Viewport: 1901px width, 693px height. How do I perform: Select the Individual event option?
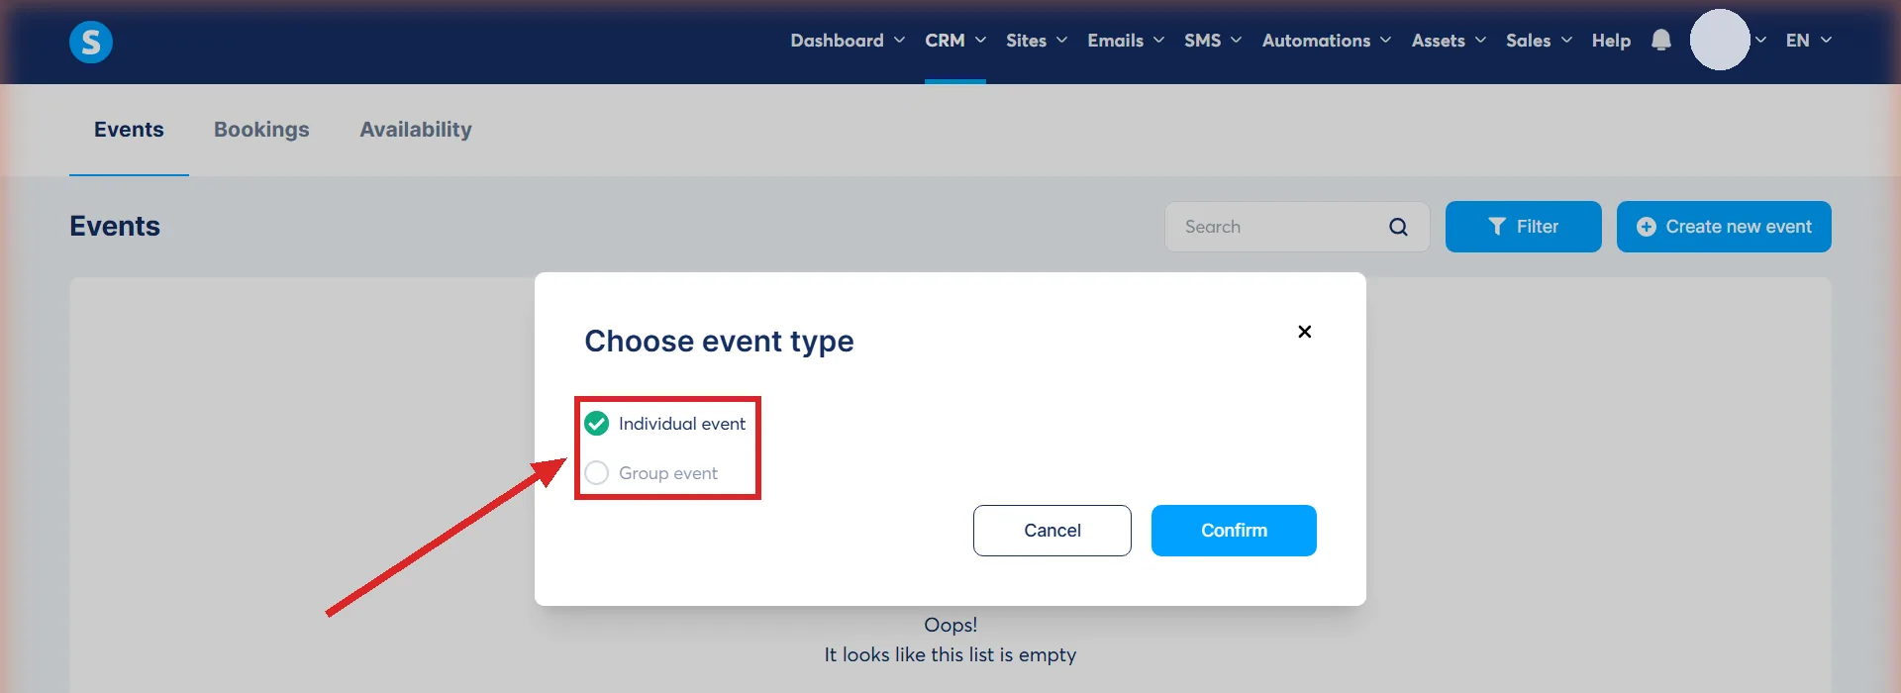[665, 424]
